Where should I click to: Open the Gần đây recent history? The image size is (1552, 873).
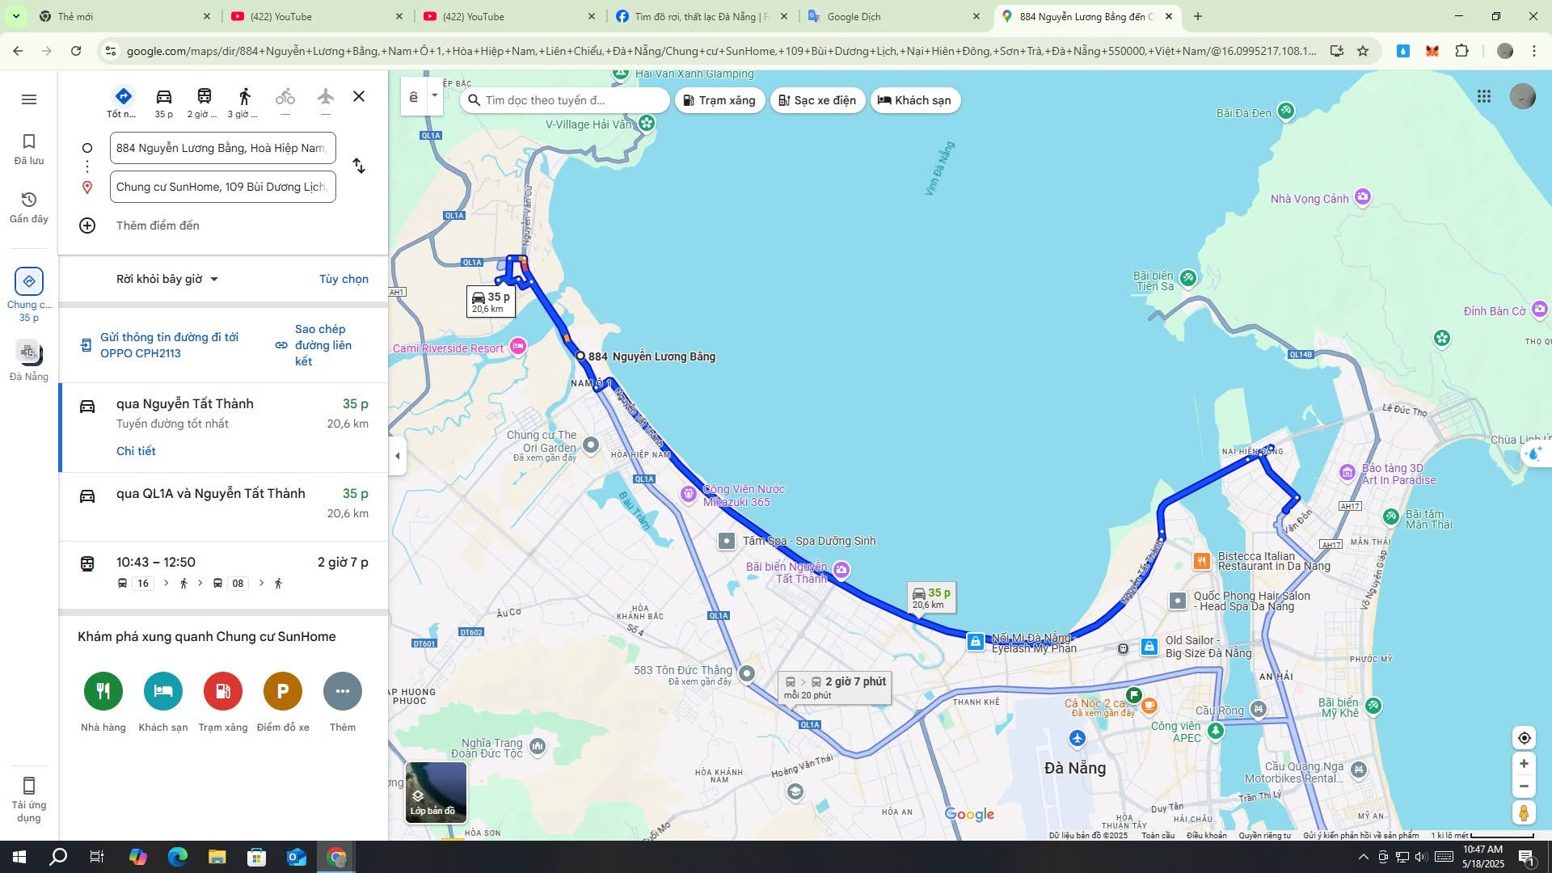point(29,208)
